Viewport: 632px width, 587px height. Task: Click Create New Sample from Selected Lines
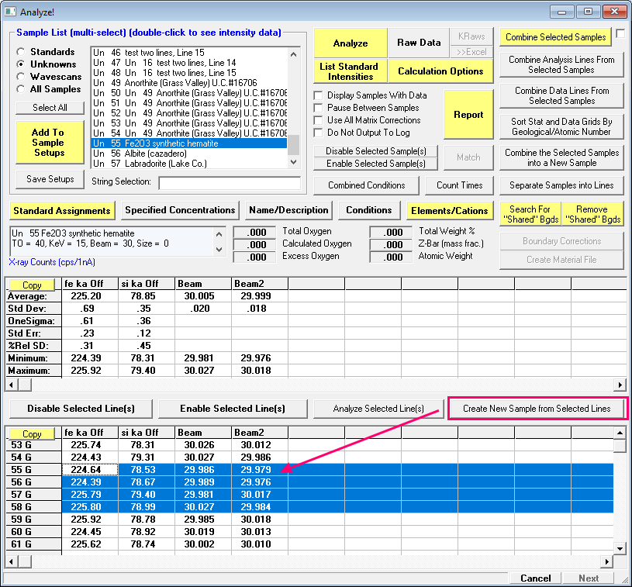[537, 409]
